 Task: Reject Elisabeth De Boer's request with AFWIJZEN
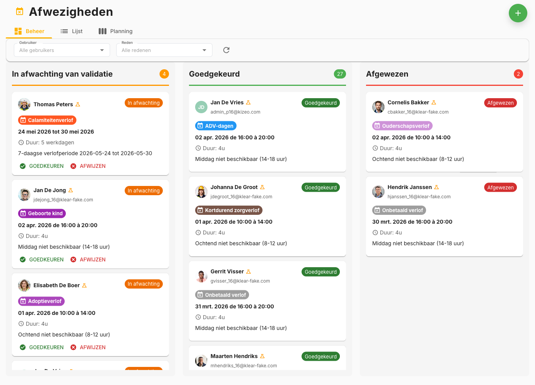click(92, 347)
